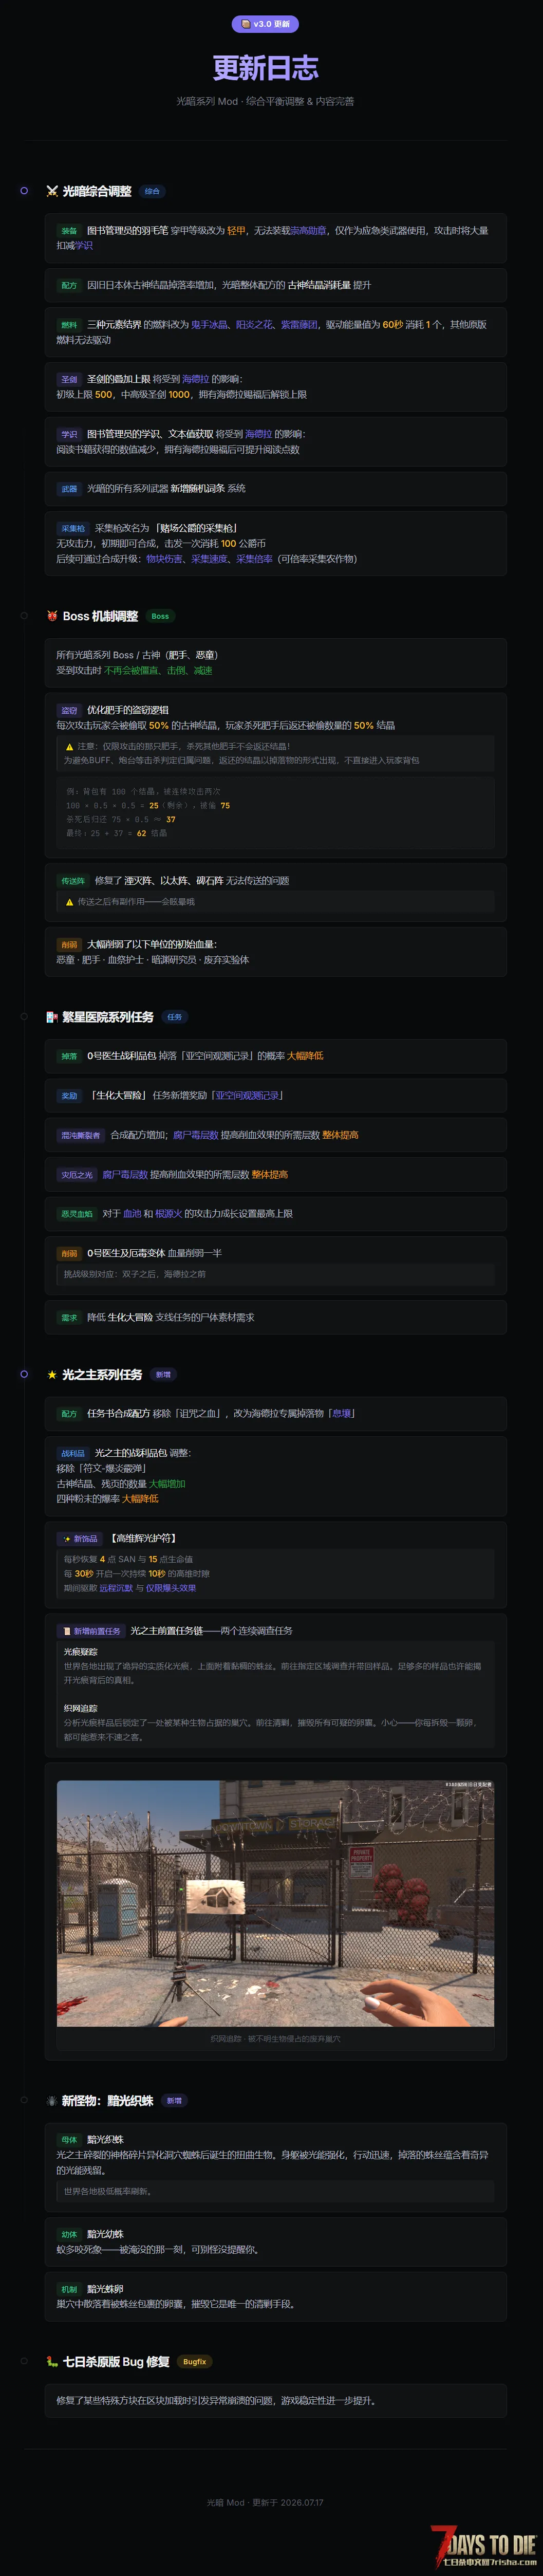Viewport: 543px width, 2576px height.
Task: Click the purple 海德拉 link in 圣剑 entry
Action: tap(195, 379)
